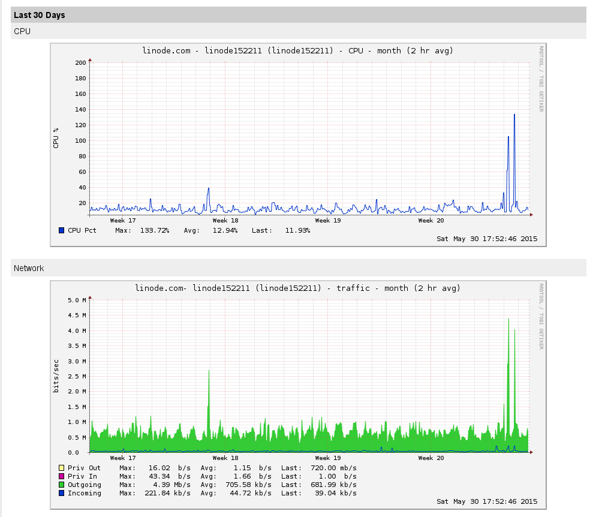The width and height of the screenshot is (590, 517).
Task: Click the magenta Priv In legend swatch
Action: pyautogui.click(x=61, y=476)
